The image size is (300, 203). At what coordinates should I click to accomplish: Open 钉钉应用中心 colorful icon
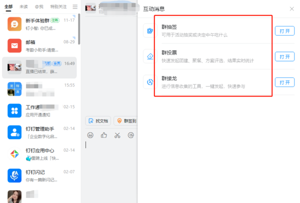(x=14, y=154)
